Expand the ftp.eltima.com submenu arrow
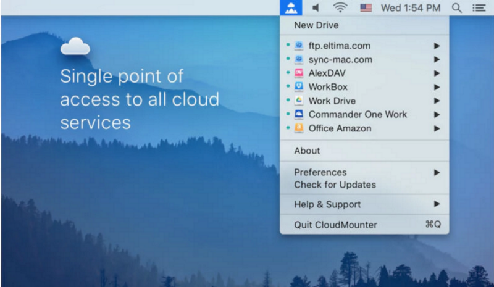Viewport: 494px width, 287px height. point(437,46)
